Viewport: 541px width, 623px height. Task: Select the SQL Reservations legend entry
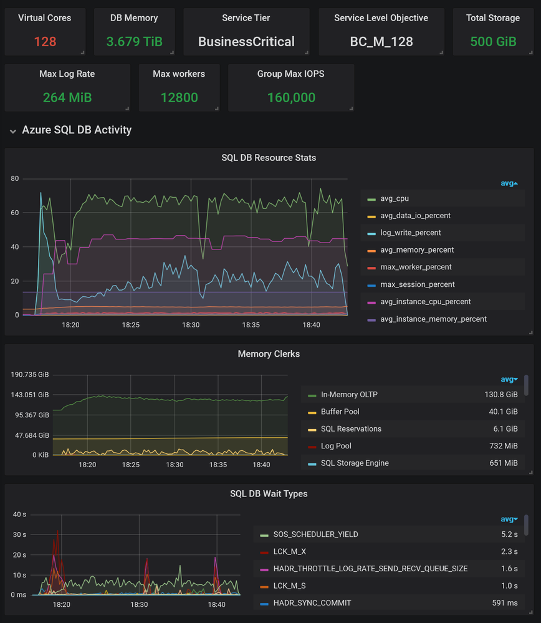351,428
